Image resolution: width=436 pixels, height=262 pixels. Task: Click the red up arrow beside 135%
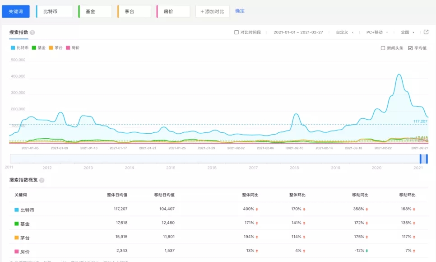pyautogui.click(x=414, y=223)
